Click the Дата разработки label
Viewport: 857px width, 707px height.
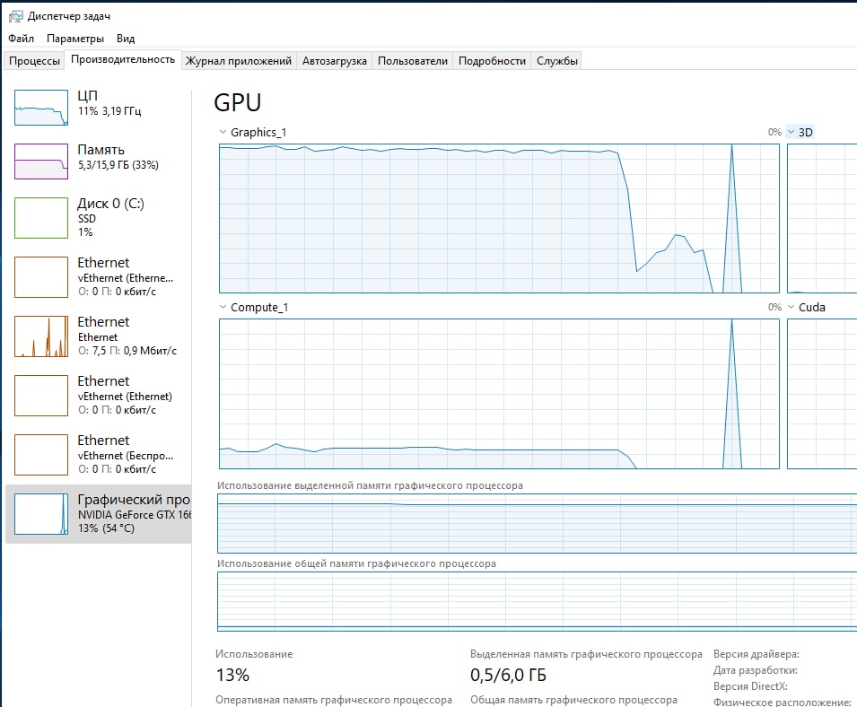tap(755, 670)
